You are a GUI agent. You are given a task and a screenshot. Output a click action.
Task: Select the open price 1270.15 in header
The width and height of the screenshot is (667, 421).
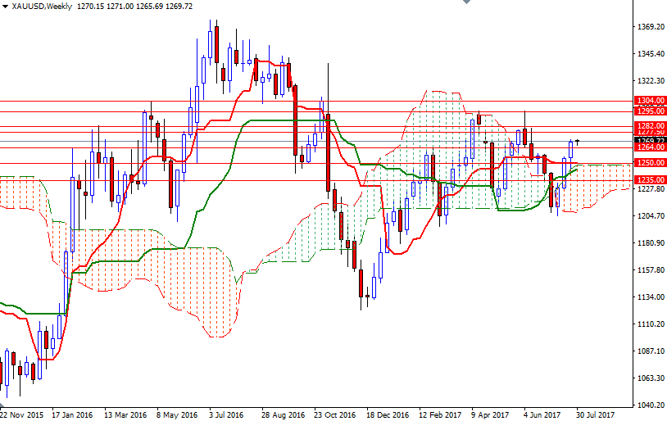[x=90, y=7]
